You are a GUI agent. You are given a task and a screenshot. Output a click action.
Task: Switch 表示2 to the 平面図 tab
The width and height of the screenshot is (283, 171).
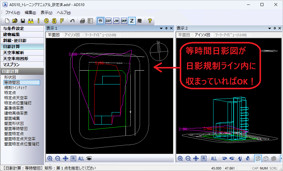click(x=184, y=35)
